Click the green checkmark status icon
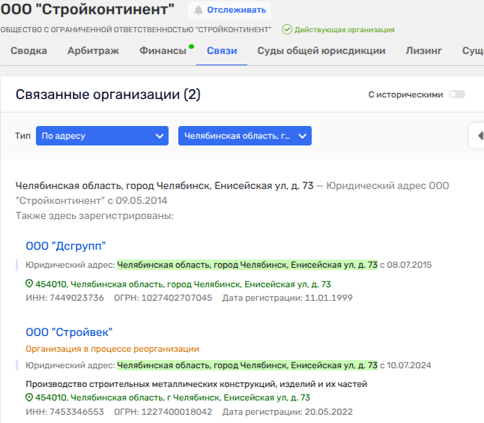This screenshot has width=484, height=423. [286, 30]
